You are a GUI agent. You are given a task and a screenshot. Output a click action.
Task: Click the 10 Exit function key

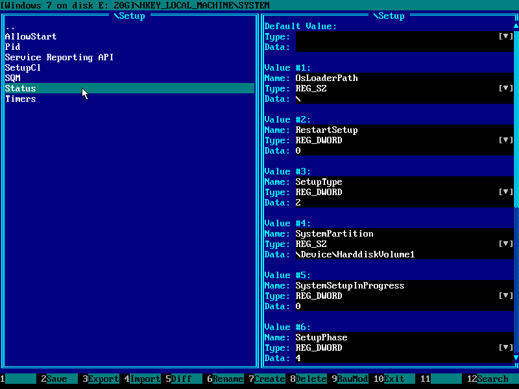[394, 379]
